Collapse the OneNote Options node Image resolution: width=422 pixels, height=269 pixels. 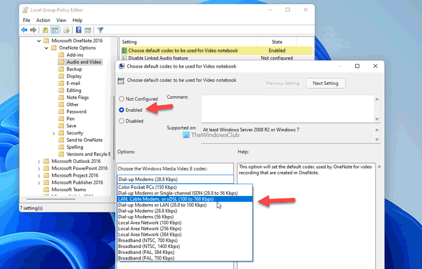[x=46, y=48]
